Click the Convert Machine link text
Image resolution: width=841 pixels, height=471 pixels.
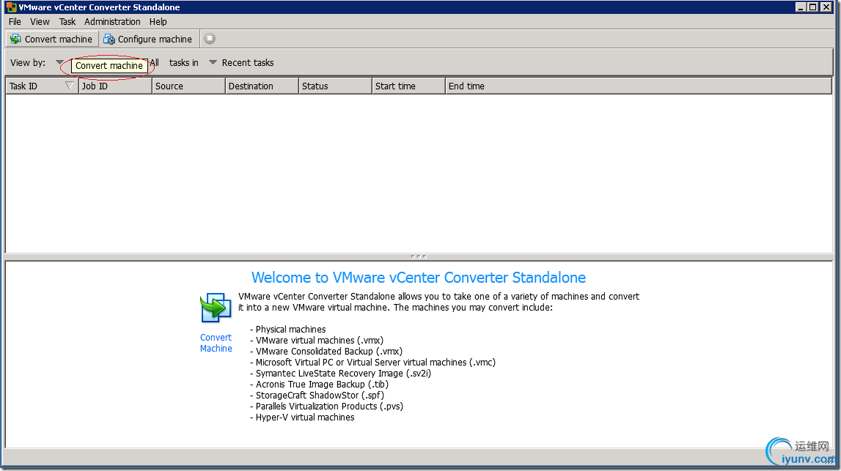pos(216,343)
